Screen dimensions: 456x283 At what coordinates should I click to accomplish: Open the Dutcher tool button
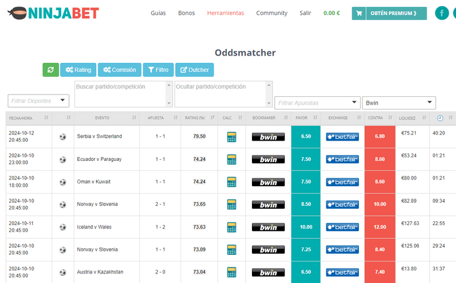point(194,70)
